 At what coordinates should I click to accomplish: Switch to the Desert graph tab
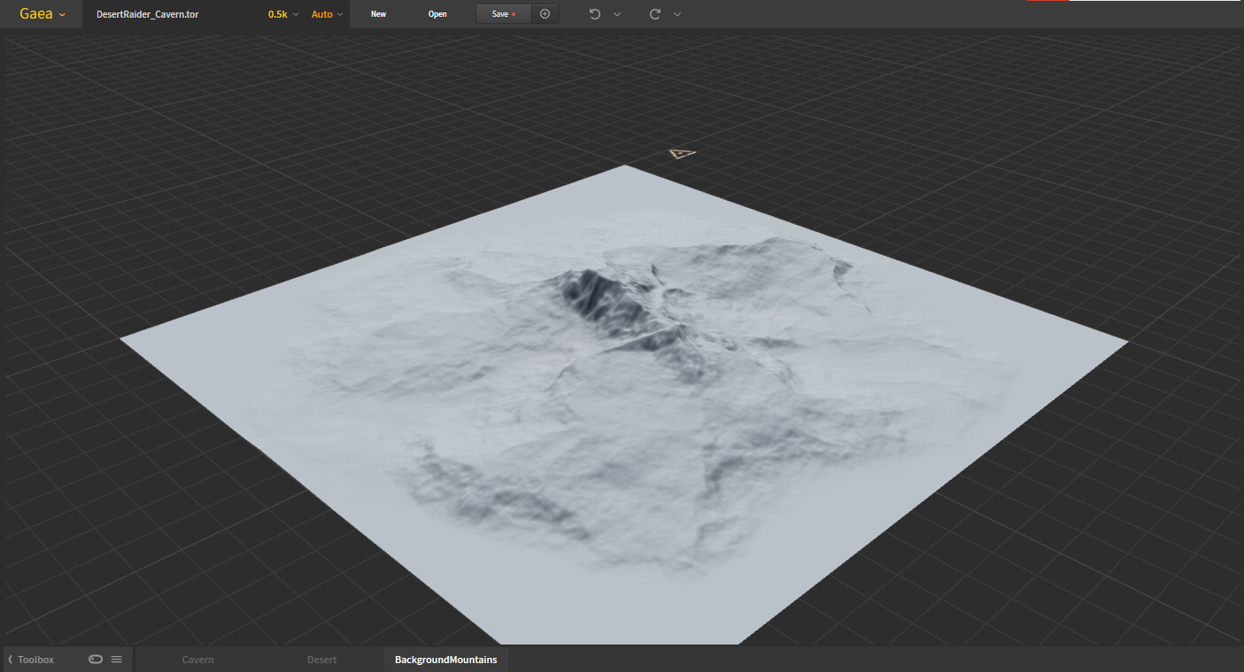click(321, 659)
